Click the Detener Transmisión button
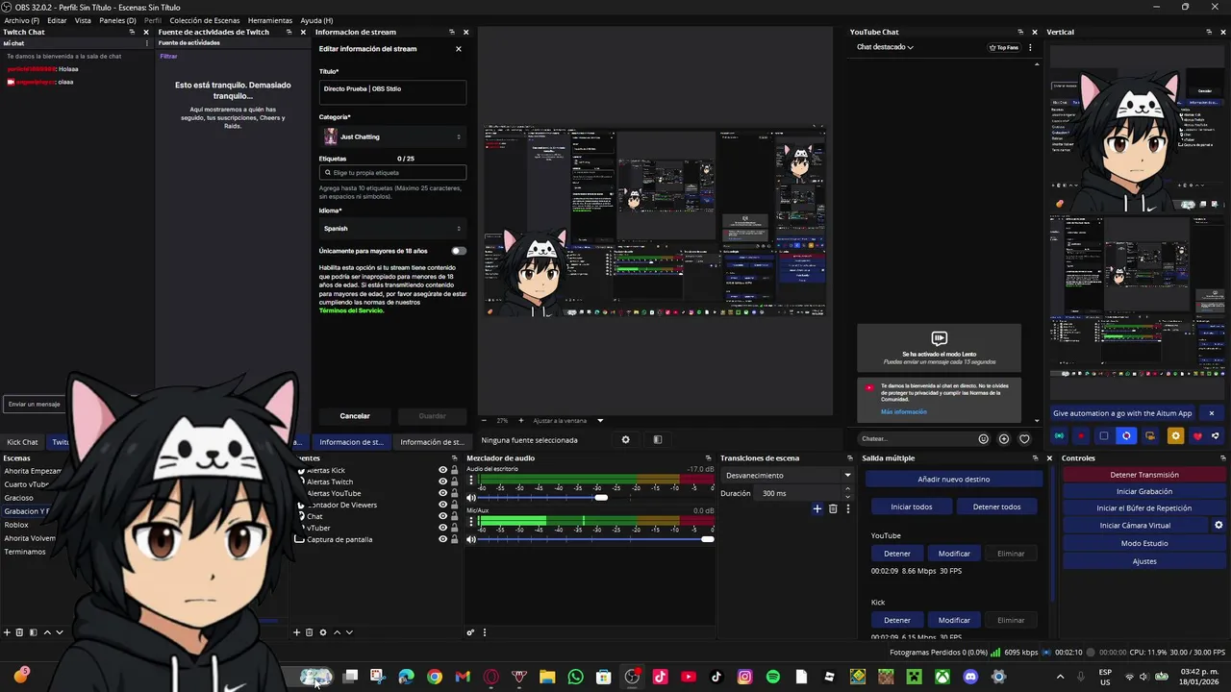 click(1144, 475)
